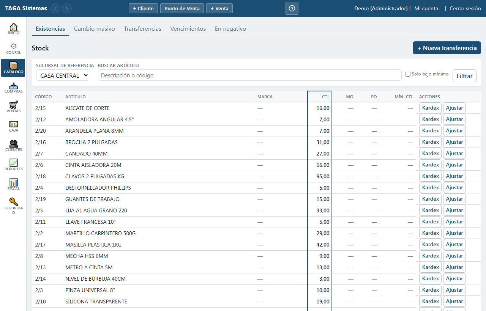Open Kardex for MARTILLO CARPINTERO 500G

(431, 233)
